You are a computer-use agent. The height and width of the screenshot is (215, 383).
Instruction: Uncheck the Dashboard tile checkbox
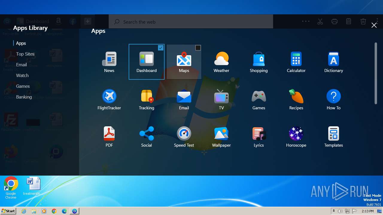pyautogui.click(x=161, y=48)
